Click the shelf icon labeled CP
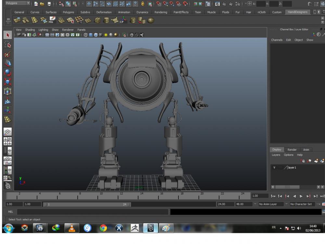The image size is (325, 244). pos(123,20)
